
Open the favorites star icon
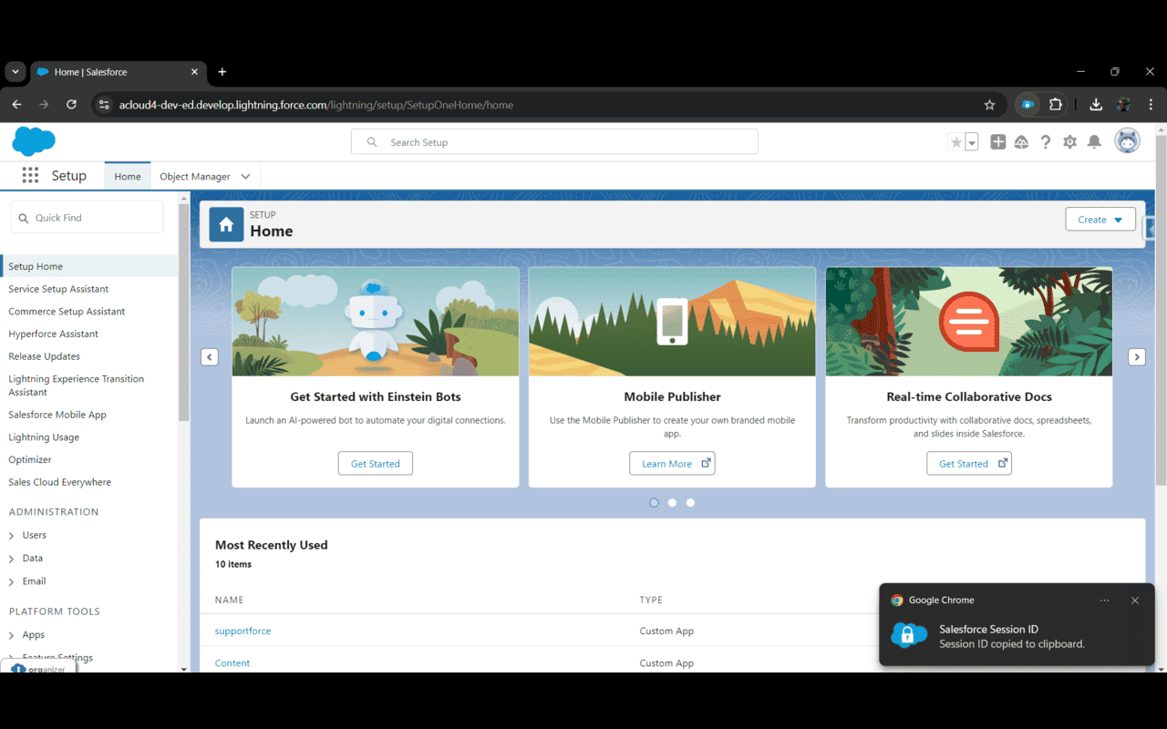click(x=957, y=141)
